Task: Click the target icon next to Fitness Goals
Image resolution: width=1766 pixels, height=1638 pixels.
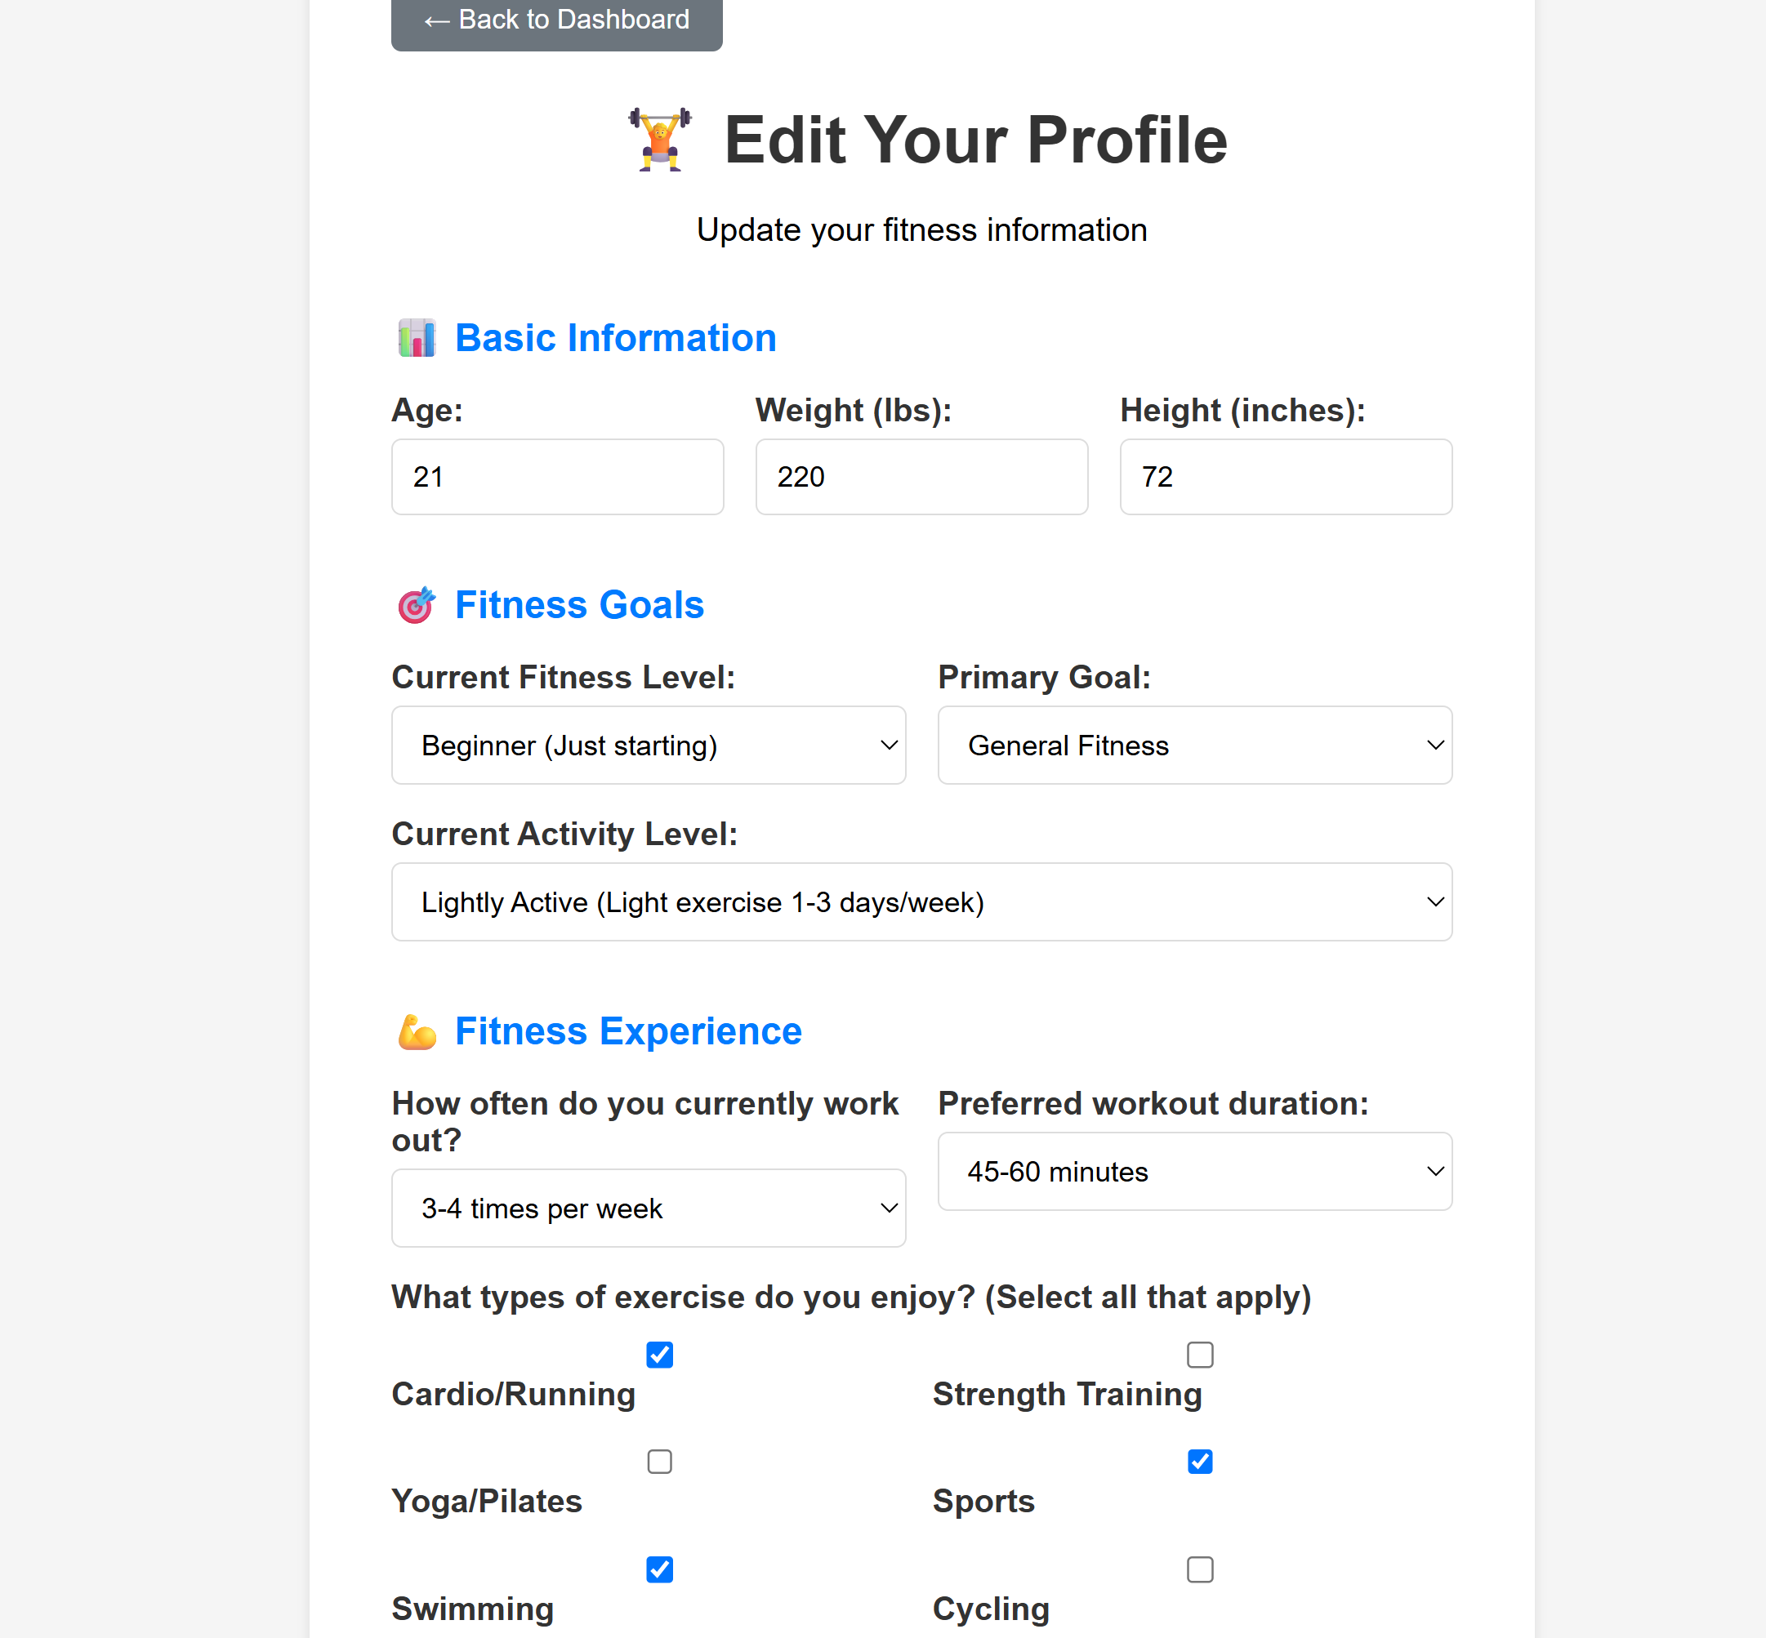Action: [417, 604]
